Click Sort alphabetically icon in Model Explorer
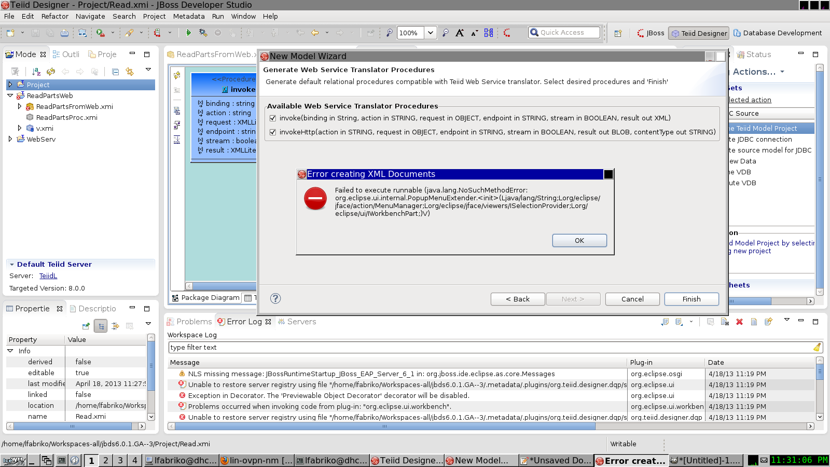The width and height of the screenshot is (830, 467). tap(36, 72)
